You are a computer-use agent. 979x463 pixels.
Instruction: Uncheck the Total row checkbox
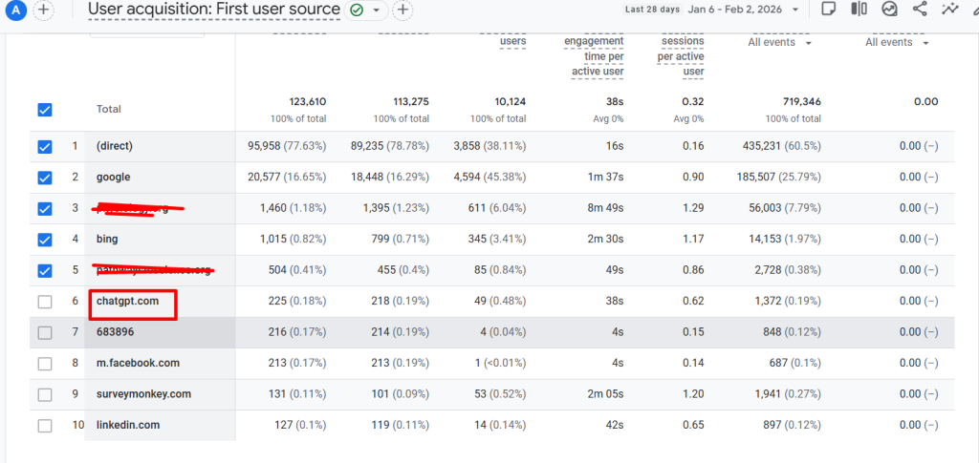[x=45, y=110]
